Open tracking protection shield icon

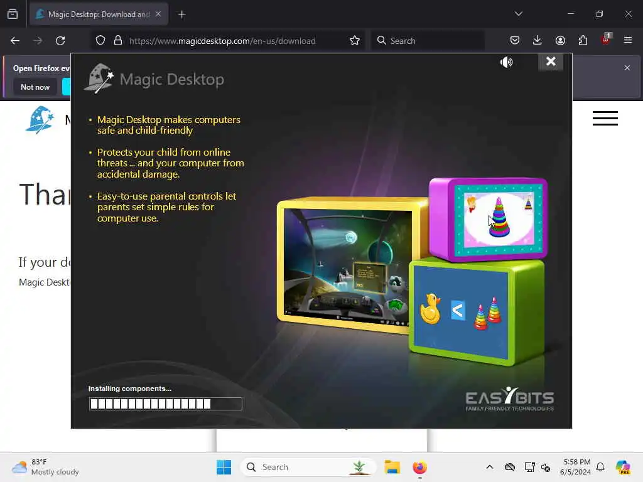click(x=100, y=41)
